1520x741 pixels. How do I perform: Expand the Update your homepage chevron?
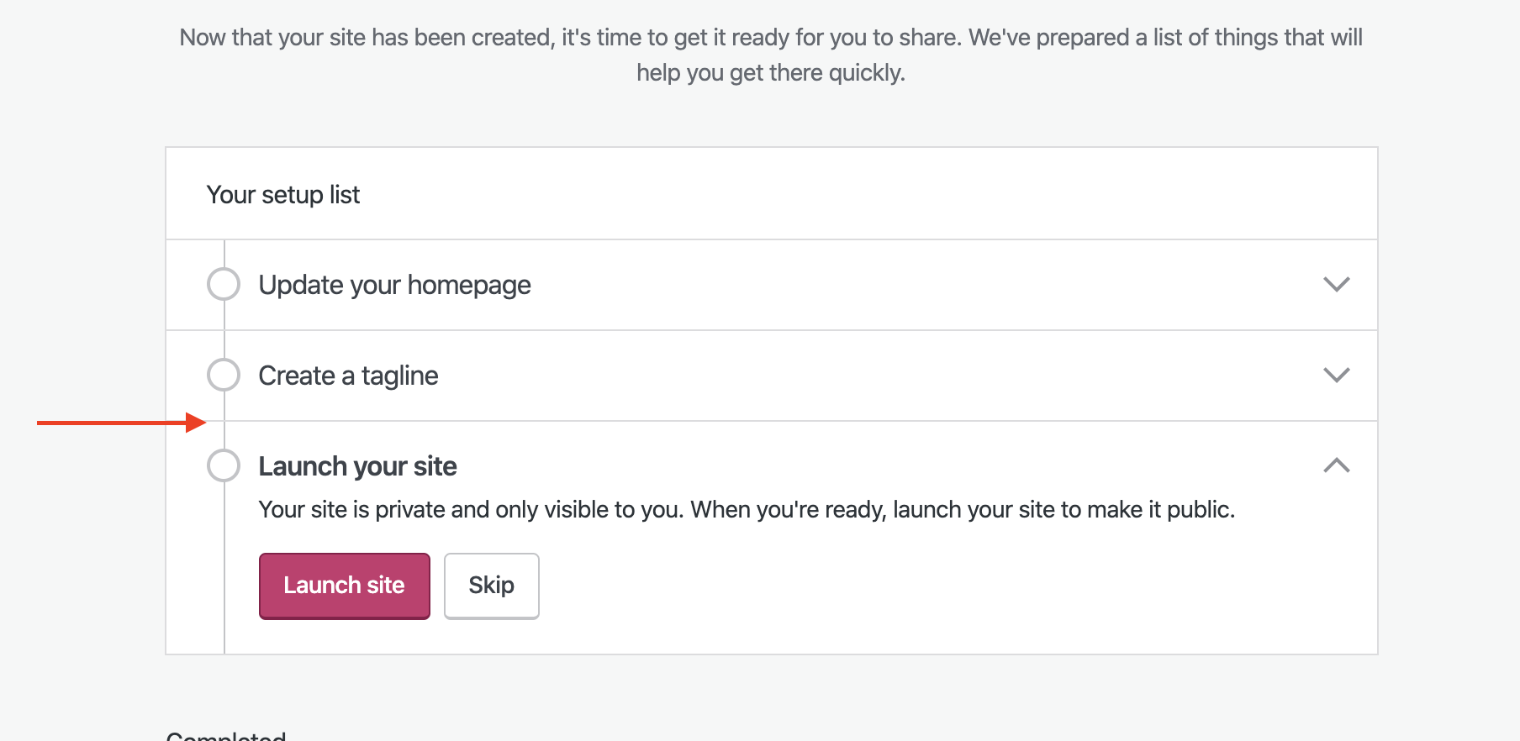coord(1336,285)
